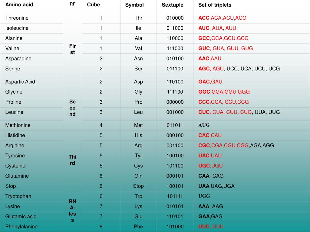Select the 'Glycine' amino acid cell
The height and width of the screenshot is (232, 310).
[x=14, y=92]
